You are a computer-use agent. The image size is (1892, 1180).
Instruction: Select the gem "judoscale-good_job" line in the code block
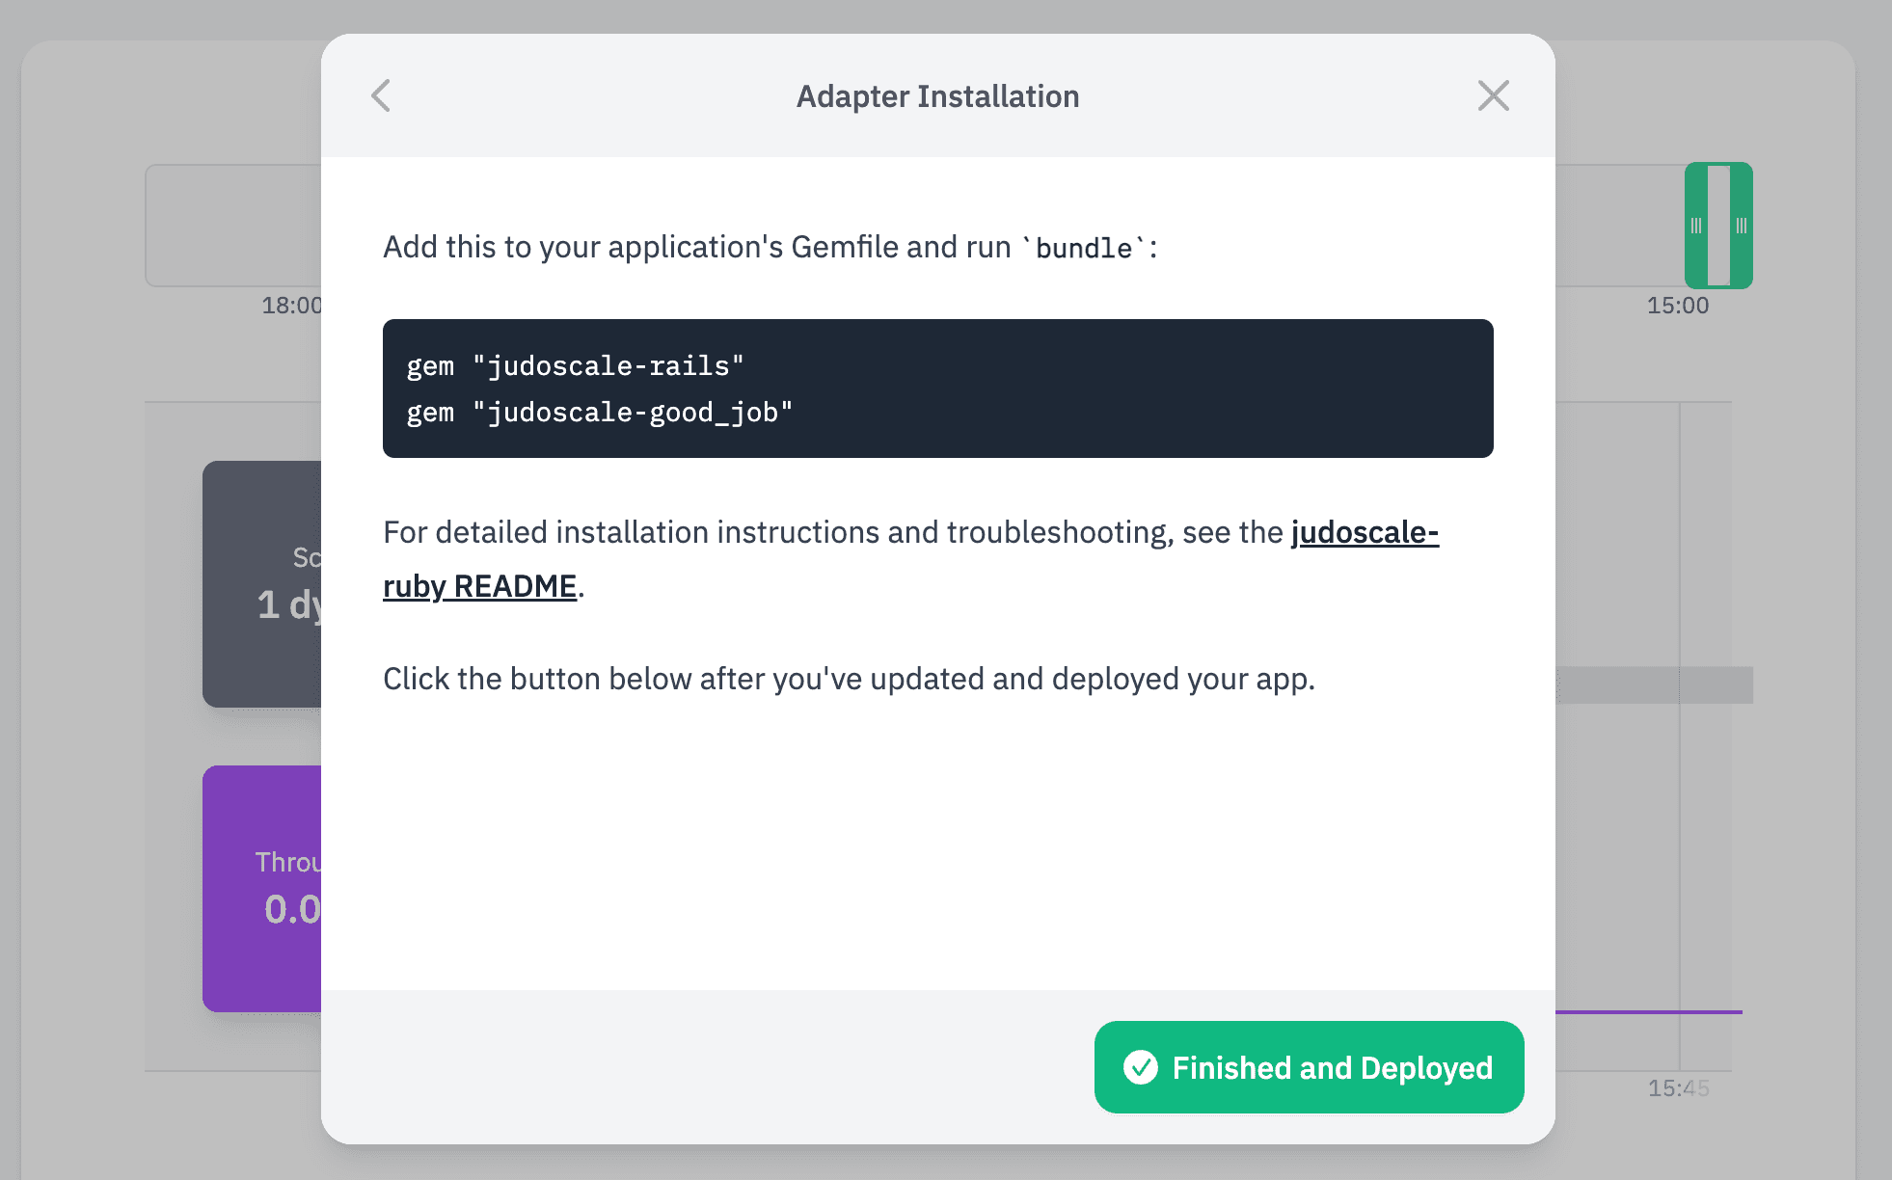tap(598, 412)
